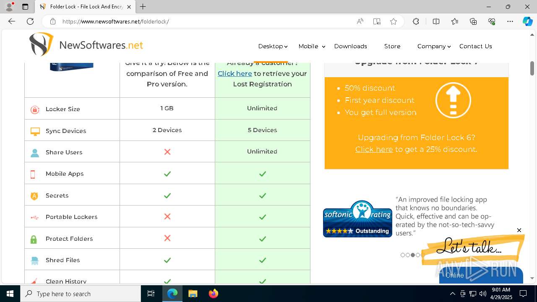Click the Share Users person icon
The height and width of the screenshot is (302, 537).
35,153
